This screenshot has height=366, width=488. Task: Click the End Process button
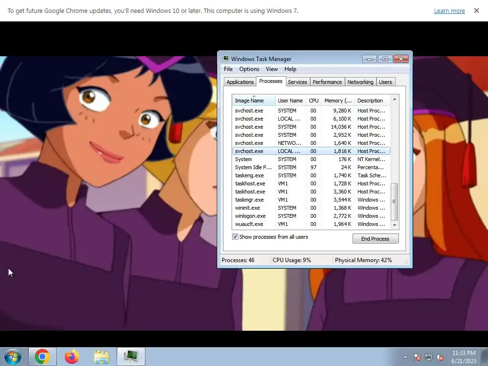(x=376, y=239)
